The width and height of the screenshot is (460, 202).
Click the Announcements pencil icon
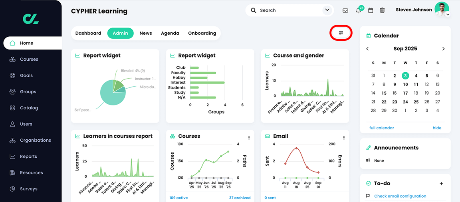[369, 148]
